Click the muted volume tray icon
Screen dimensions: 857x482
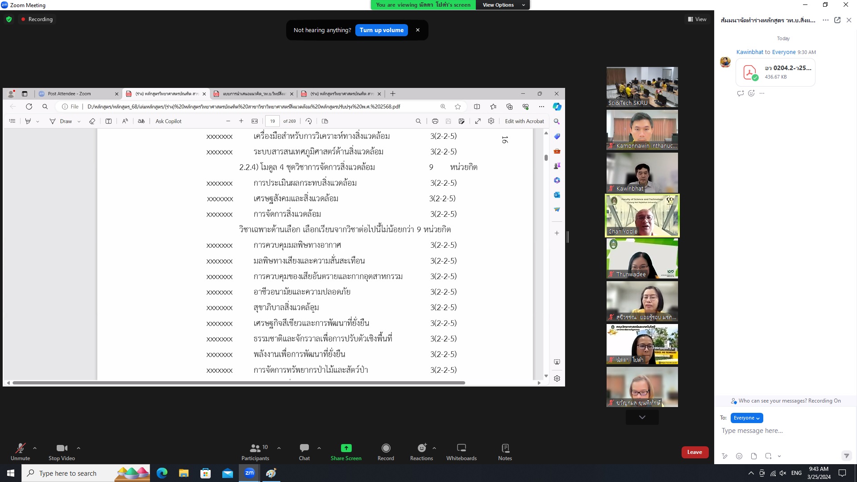783,473
